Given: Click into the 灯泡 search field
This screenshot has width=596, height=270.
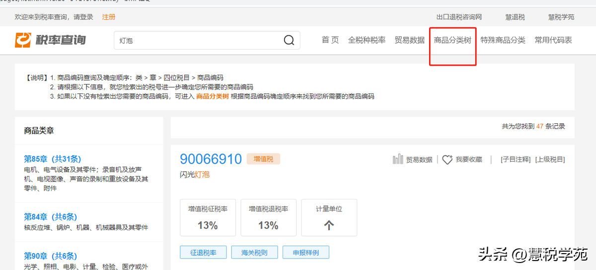Looking at the screenshot, I should tap(199, 40).
